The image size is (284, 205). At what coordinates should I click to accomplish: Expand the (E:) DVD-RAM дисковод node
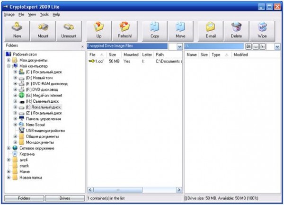click(x=15, y=83)
